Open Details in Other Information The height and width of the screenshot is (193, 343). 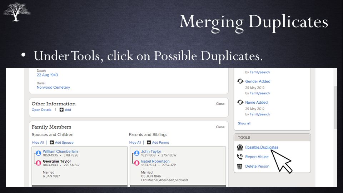(41, 110)
